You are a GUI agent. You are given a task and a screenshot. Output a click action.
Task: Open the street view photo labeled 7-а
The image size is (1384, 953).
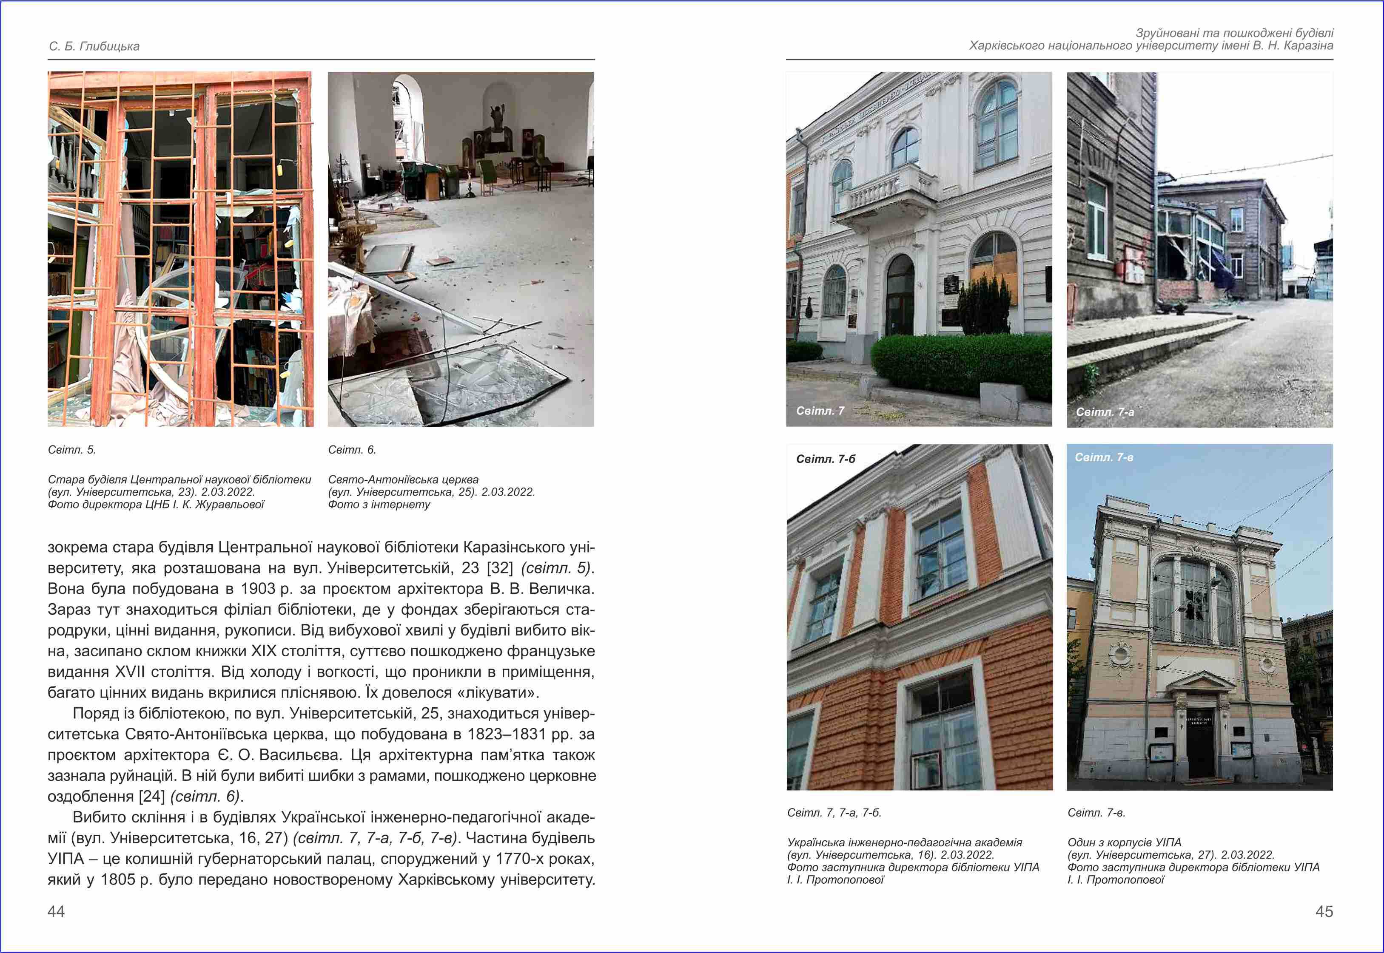point(1199,249)
